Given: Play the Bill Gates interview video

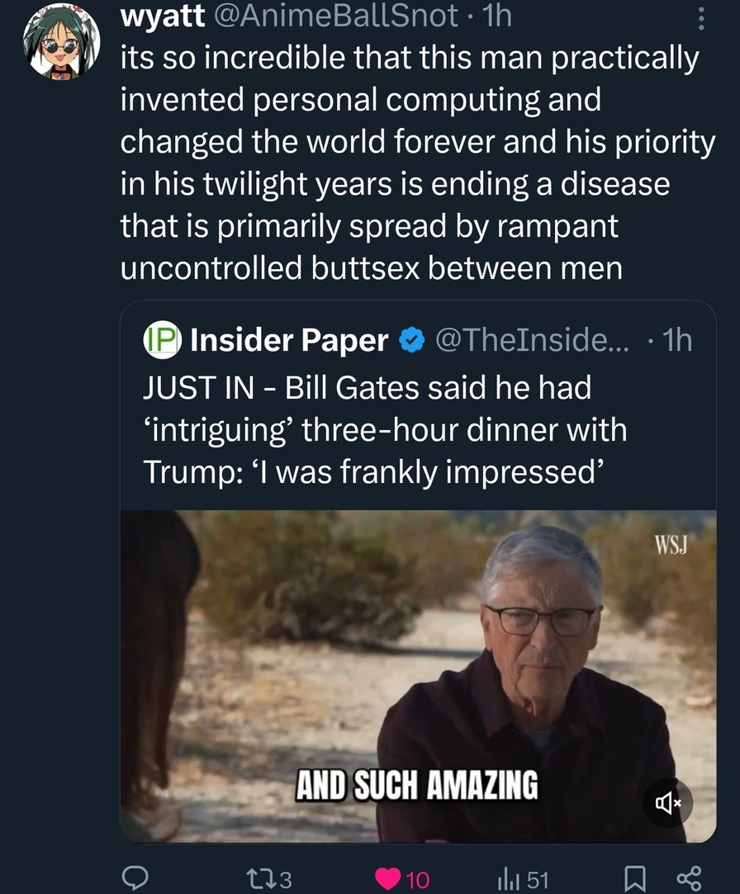Looking at the screenshot, I should pos(417,675).
